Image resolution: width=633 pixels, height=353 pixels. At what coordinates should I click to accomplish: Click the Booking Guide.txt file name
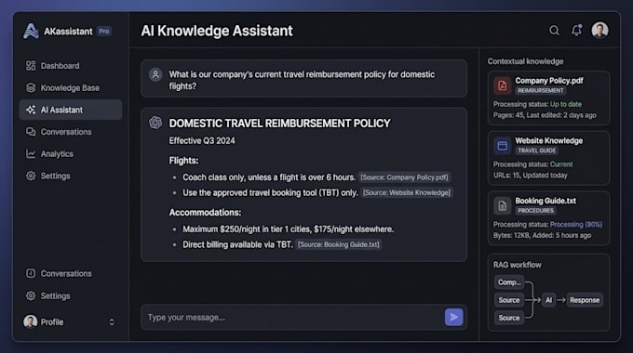[545, 201]
